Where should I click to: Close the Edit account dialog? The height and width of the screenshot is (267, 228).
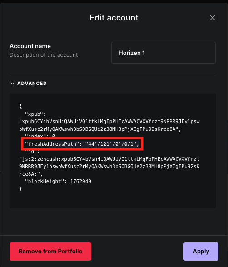point(213,18)
